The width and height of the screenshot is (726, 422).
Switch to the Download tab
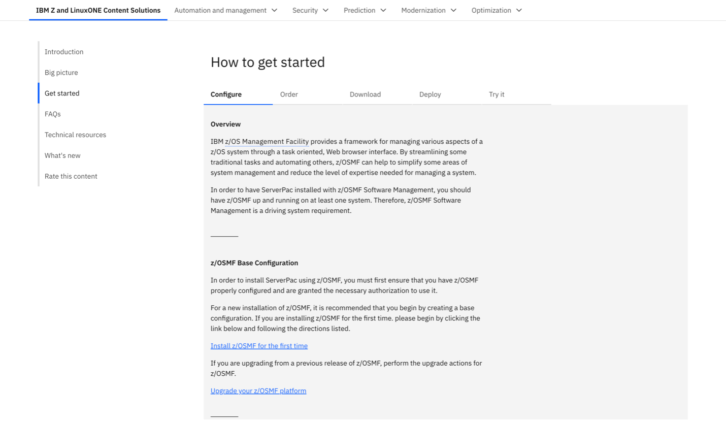tap(377, 94)
